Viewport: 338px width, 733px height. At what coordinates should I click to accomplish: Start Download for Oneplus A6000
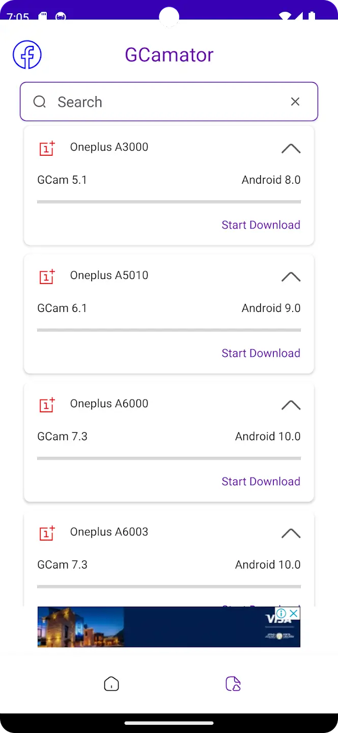click(261, 482)
